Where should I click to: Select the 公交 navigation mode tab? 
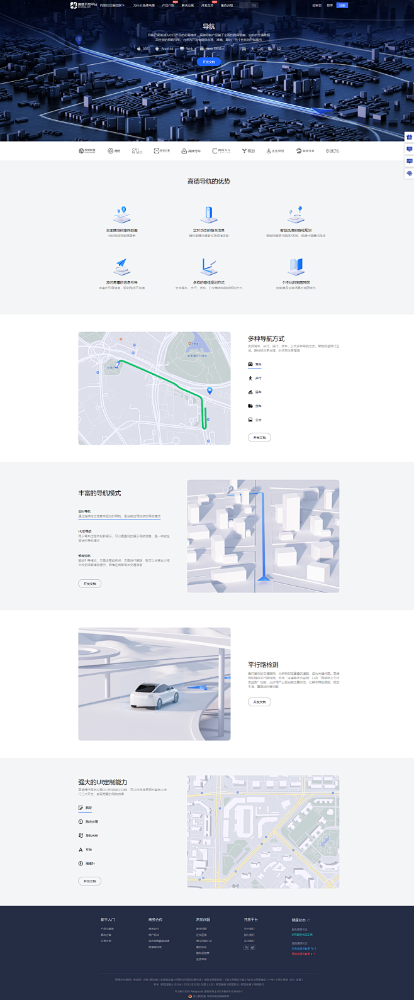point(255,419)
